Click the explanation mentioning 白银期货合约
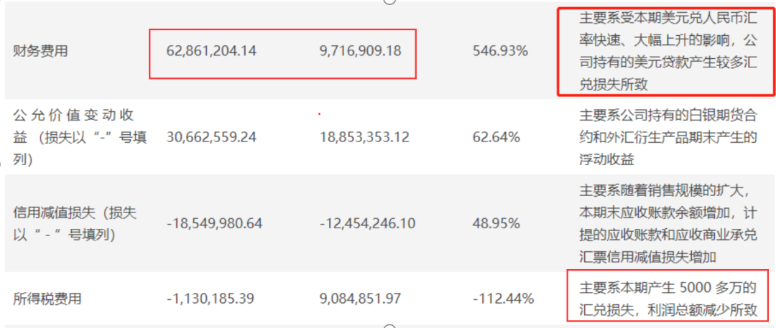Viewport: 776px width, 328px height. 668,136
